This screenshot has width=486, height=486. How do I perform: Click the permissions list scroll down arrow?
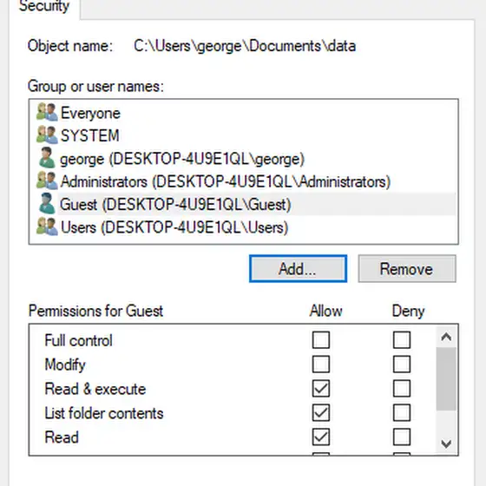pos(446,444)
